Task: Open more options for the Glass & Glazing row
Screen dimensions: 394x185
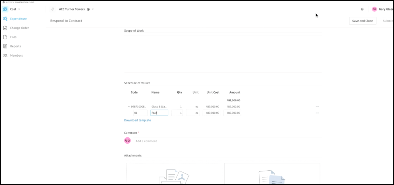Action: point(317,107)
